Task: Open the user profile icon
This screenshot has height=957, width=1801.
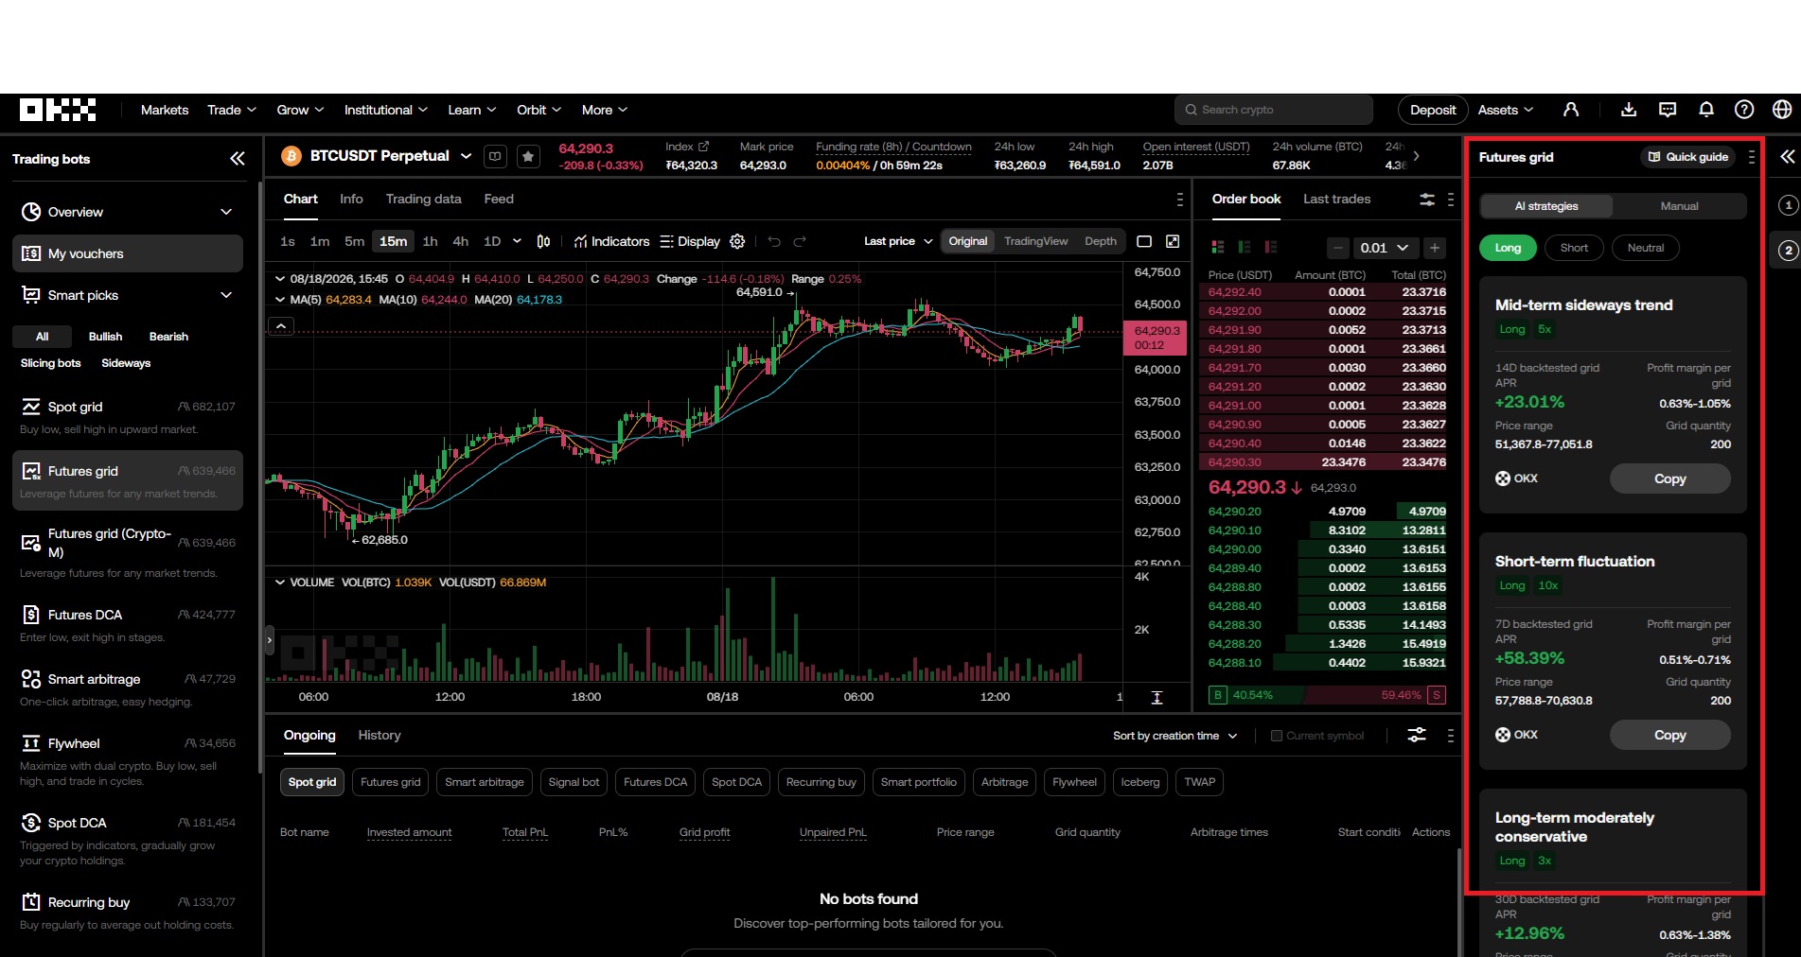Action: point(1571,110)
